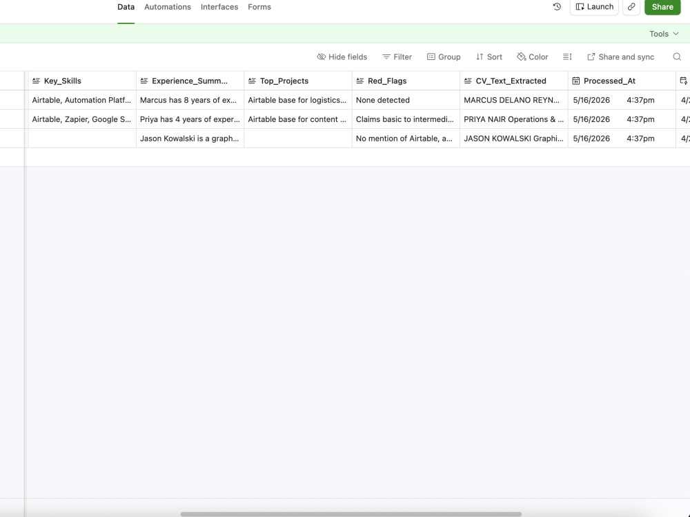Switch to the Interfaces tab
Viewport: 690px width, 517px height.
(219, 7)
